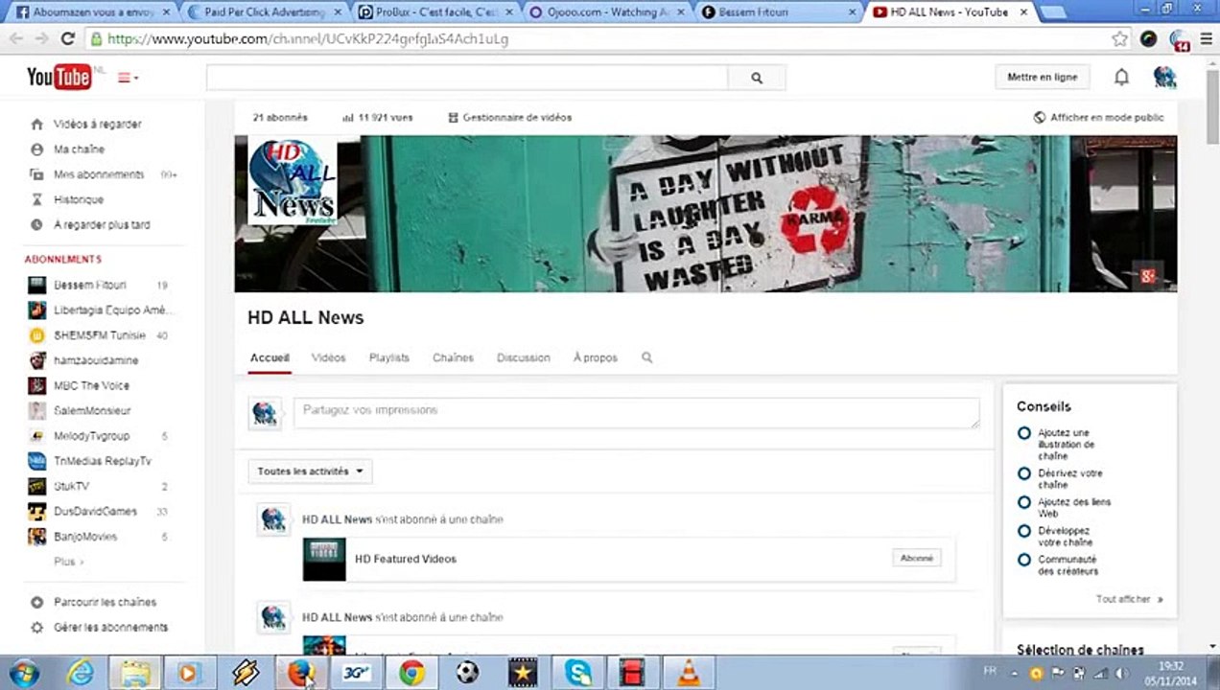This screenshot has width=1220, height=690.
Task: Select Communauté des créateurs tip
Action: [1059, 565]
